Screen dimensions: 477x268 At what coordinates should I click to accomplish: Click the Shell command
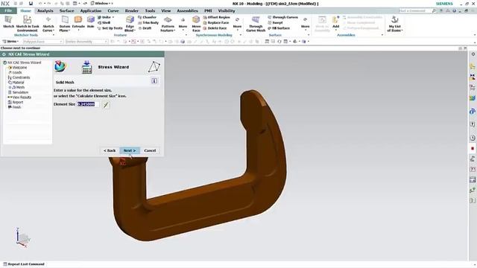coord(104,23)
